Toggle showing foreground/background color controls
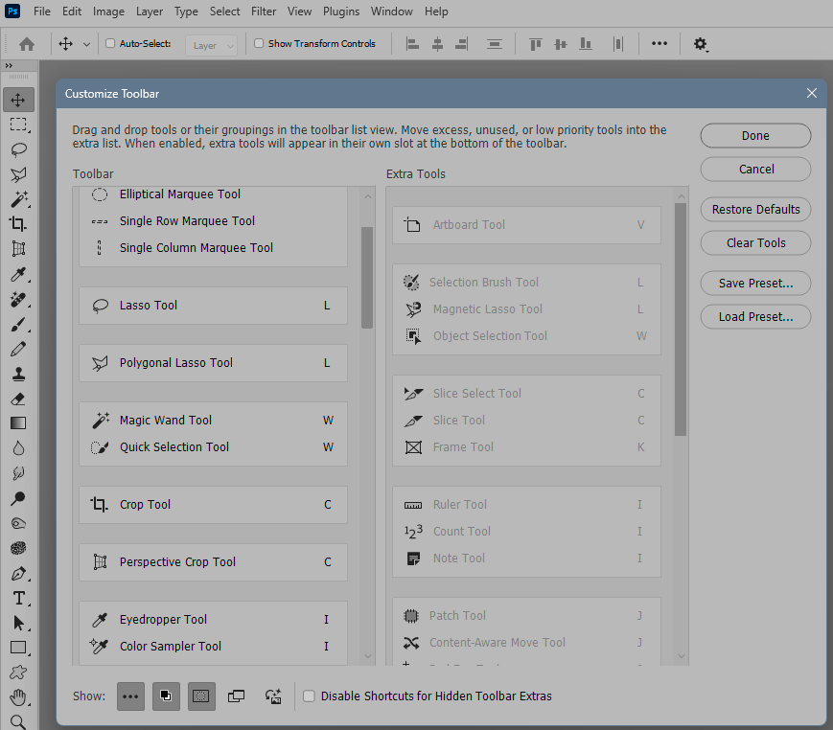The width and height of the screenshot is (833, 730). click(166, 696)
